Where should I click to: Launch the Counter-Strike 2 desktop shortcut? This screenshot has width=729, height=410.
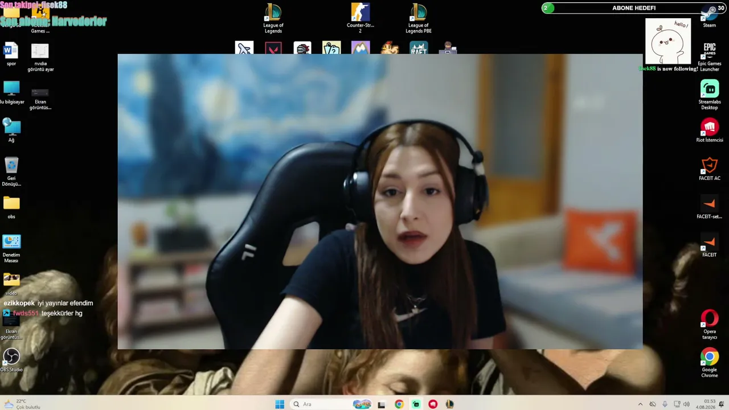[360, 18]
